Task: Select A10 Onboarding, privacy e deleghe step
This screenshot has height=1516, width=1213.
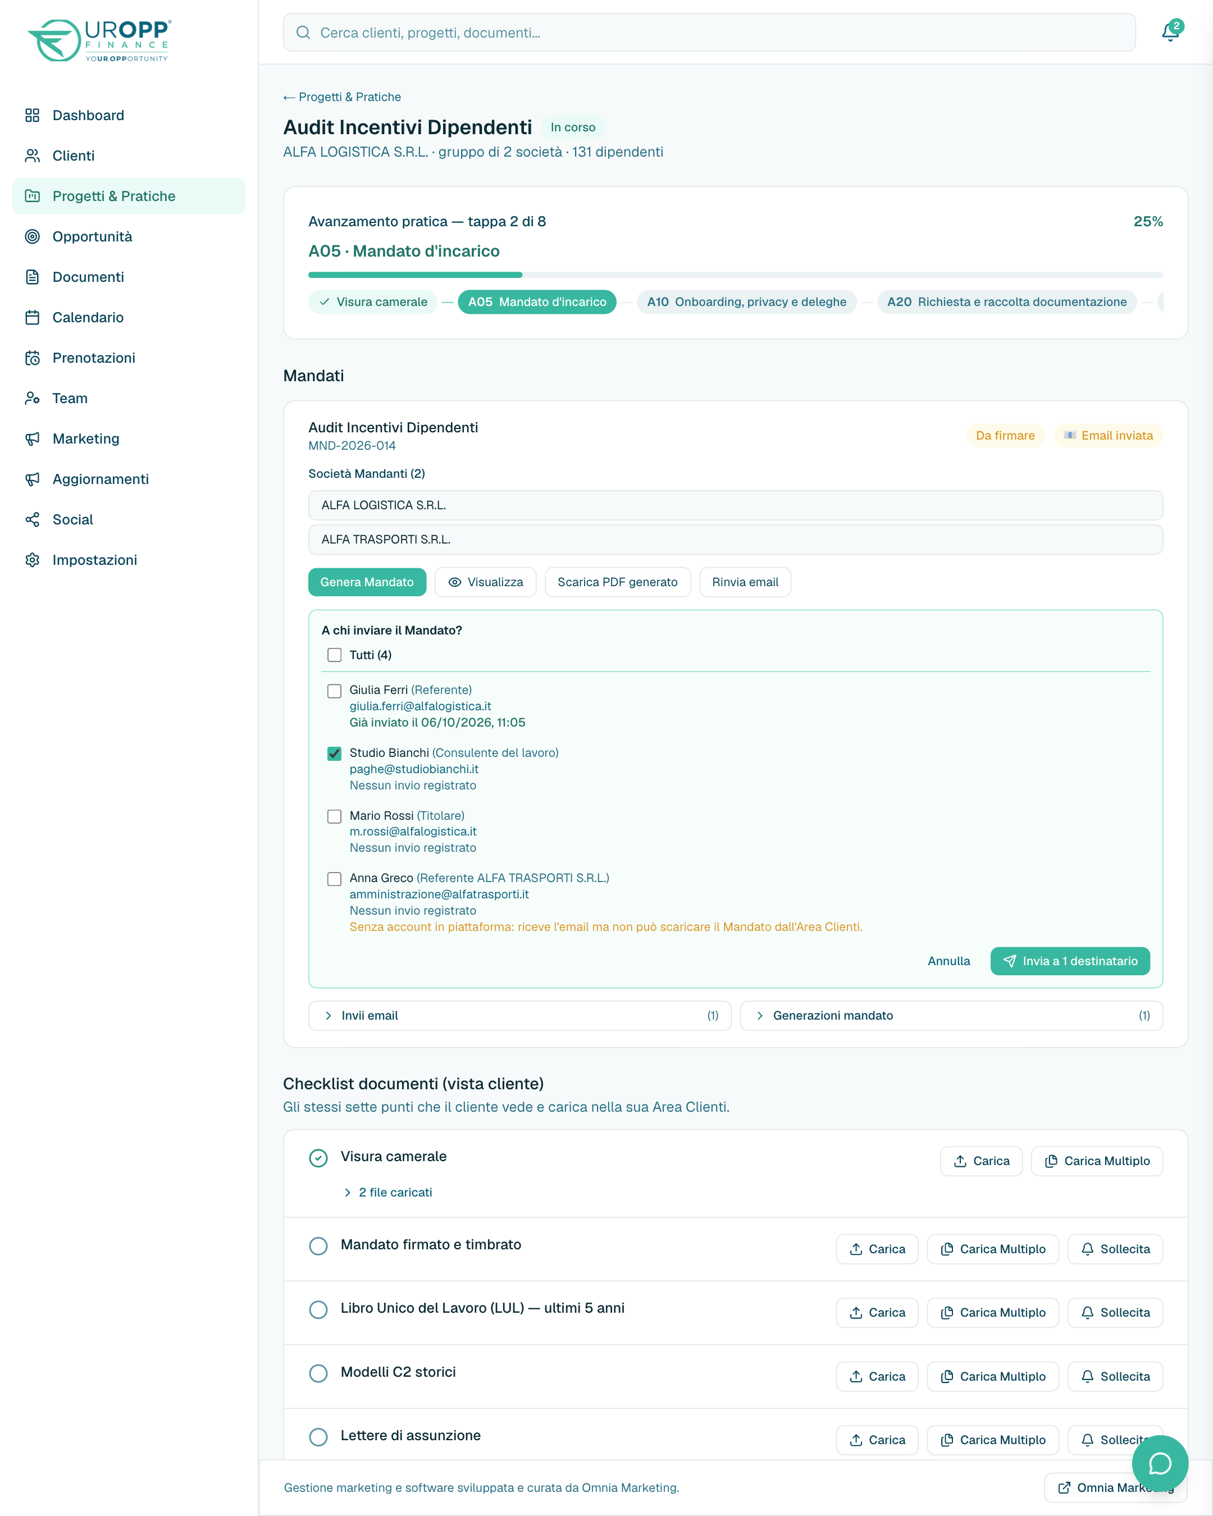Action: [746, 302]
